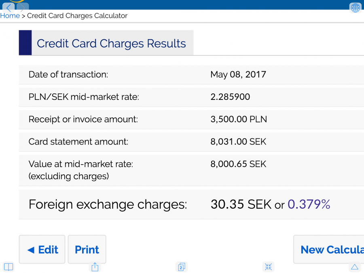Click the Credit Card Charges Calculator breadcrumb
The width and height of the screenshot is (364, 273).
click(x=77, y=16)
